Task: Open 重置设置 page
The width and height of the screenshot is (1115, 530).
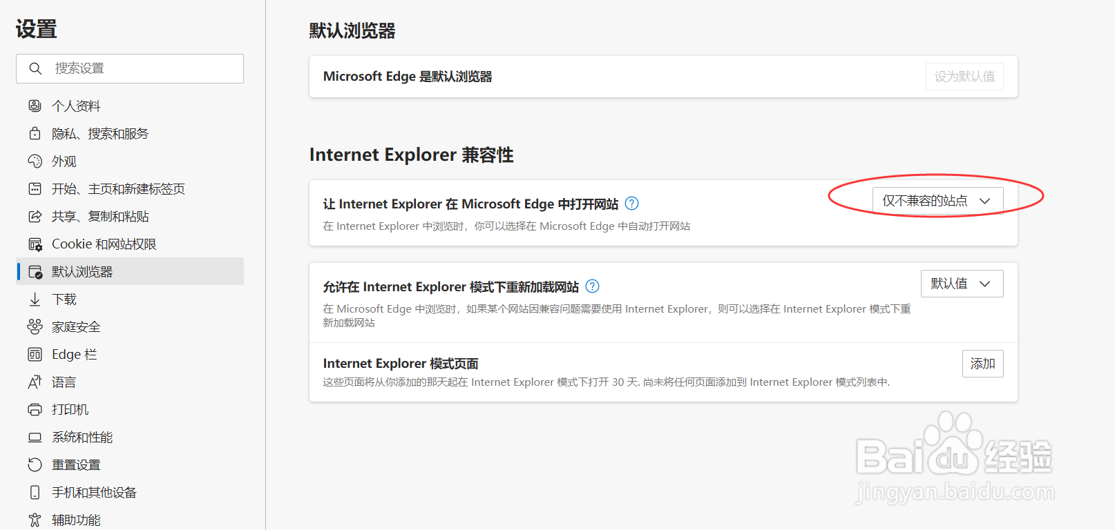Action: tap(130, 464)
